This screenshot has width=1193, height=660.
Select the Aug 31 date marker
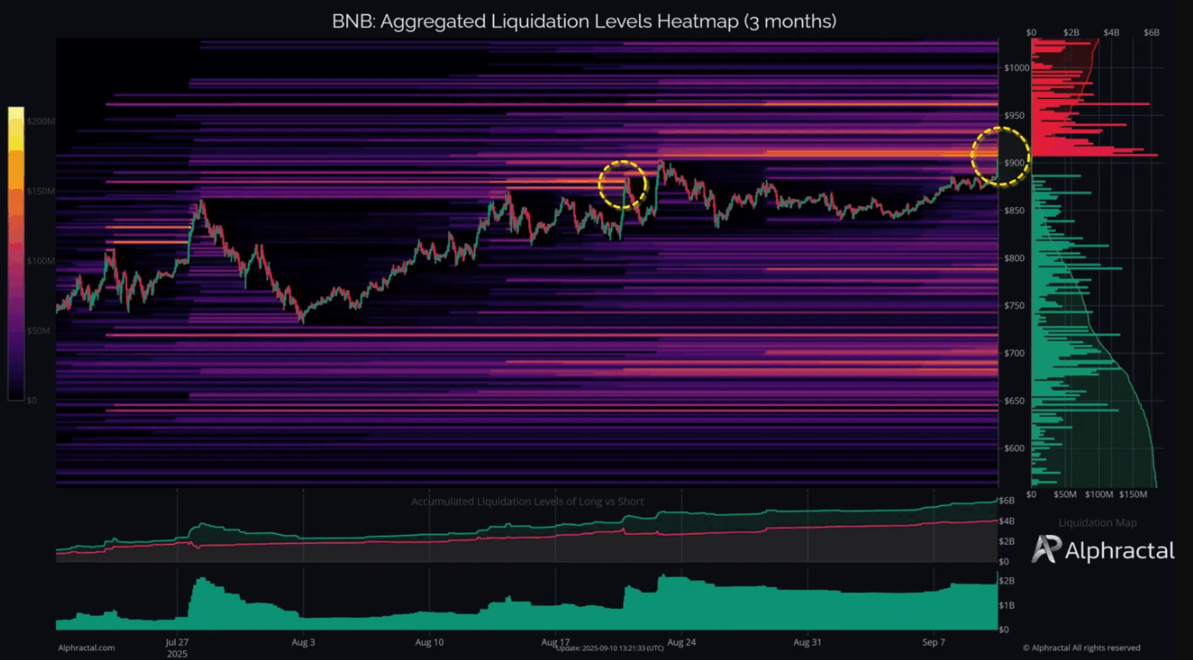point(806,643)
